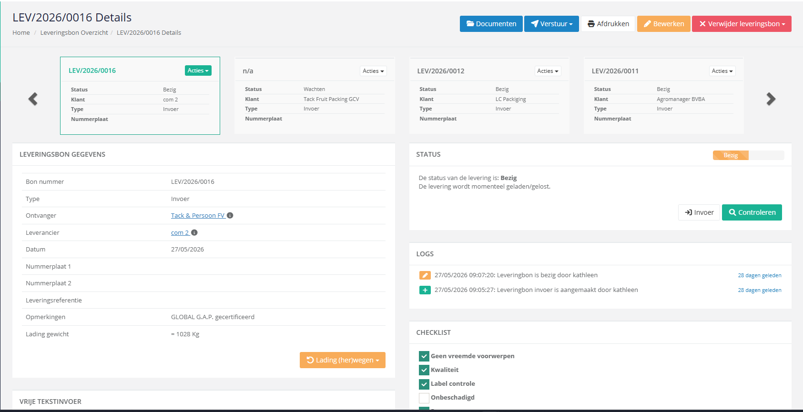Click info icon next to com 2 supplier

pos(194,233)
